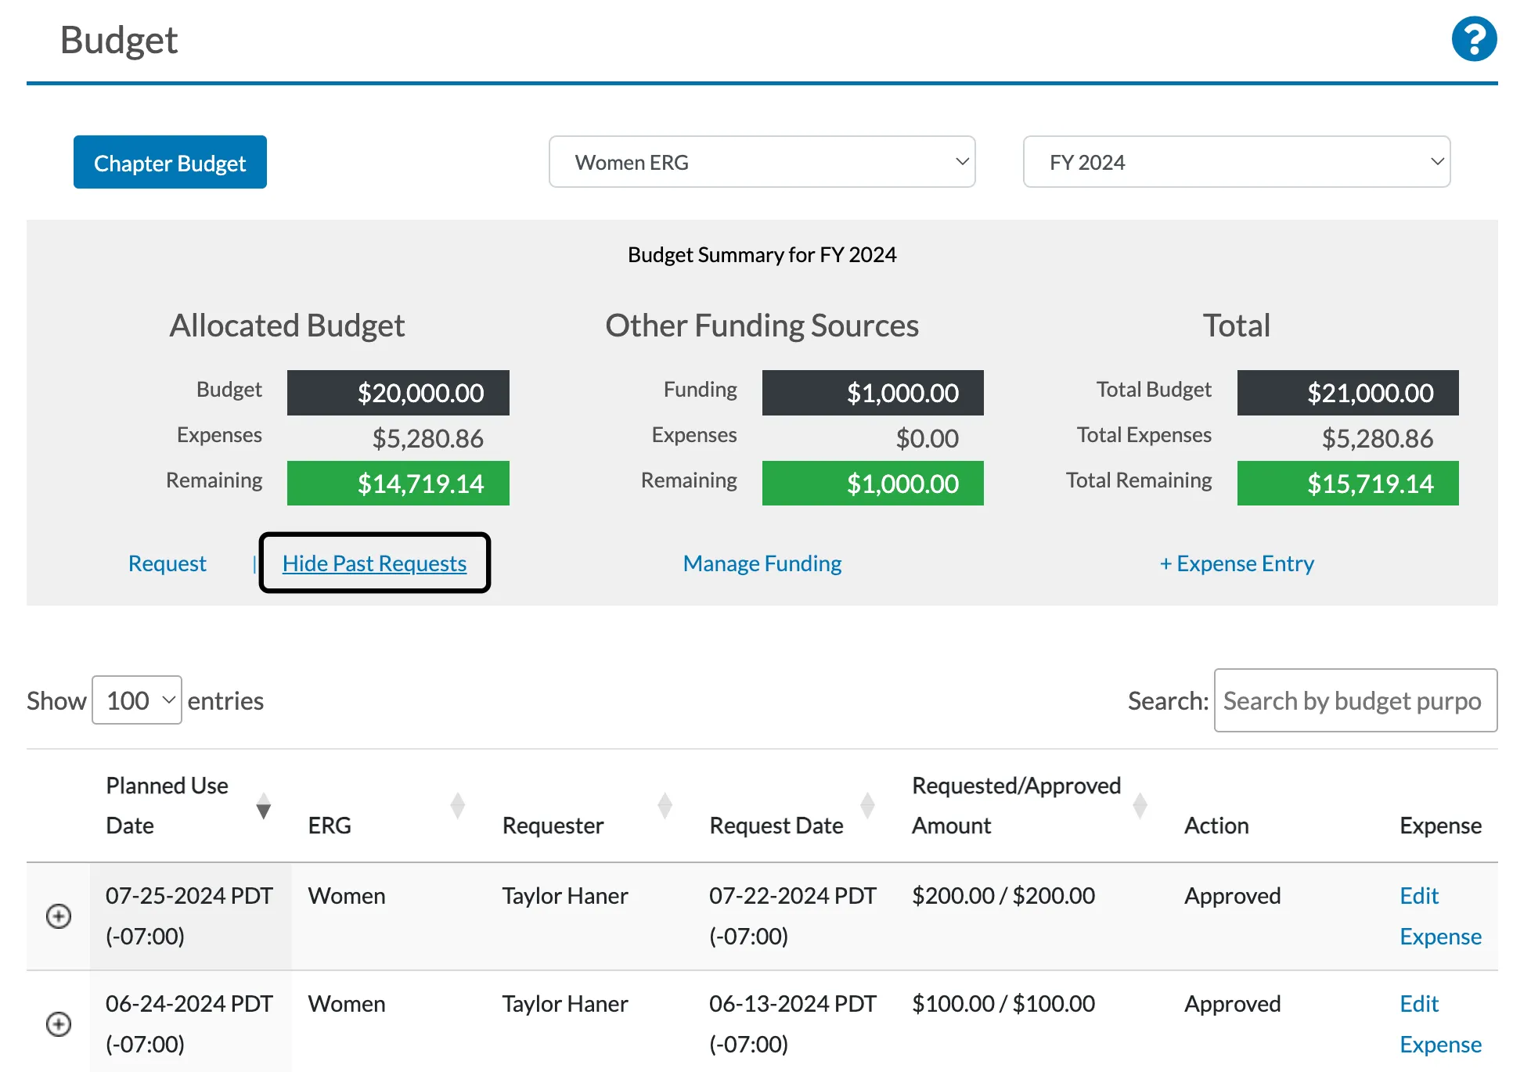Image resolution: width=1531 pixels, height=1072 pixels.
Task: Expand row for 07-25-2024 planned use date
Action: [x=59, y=916]
